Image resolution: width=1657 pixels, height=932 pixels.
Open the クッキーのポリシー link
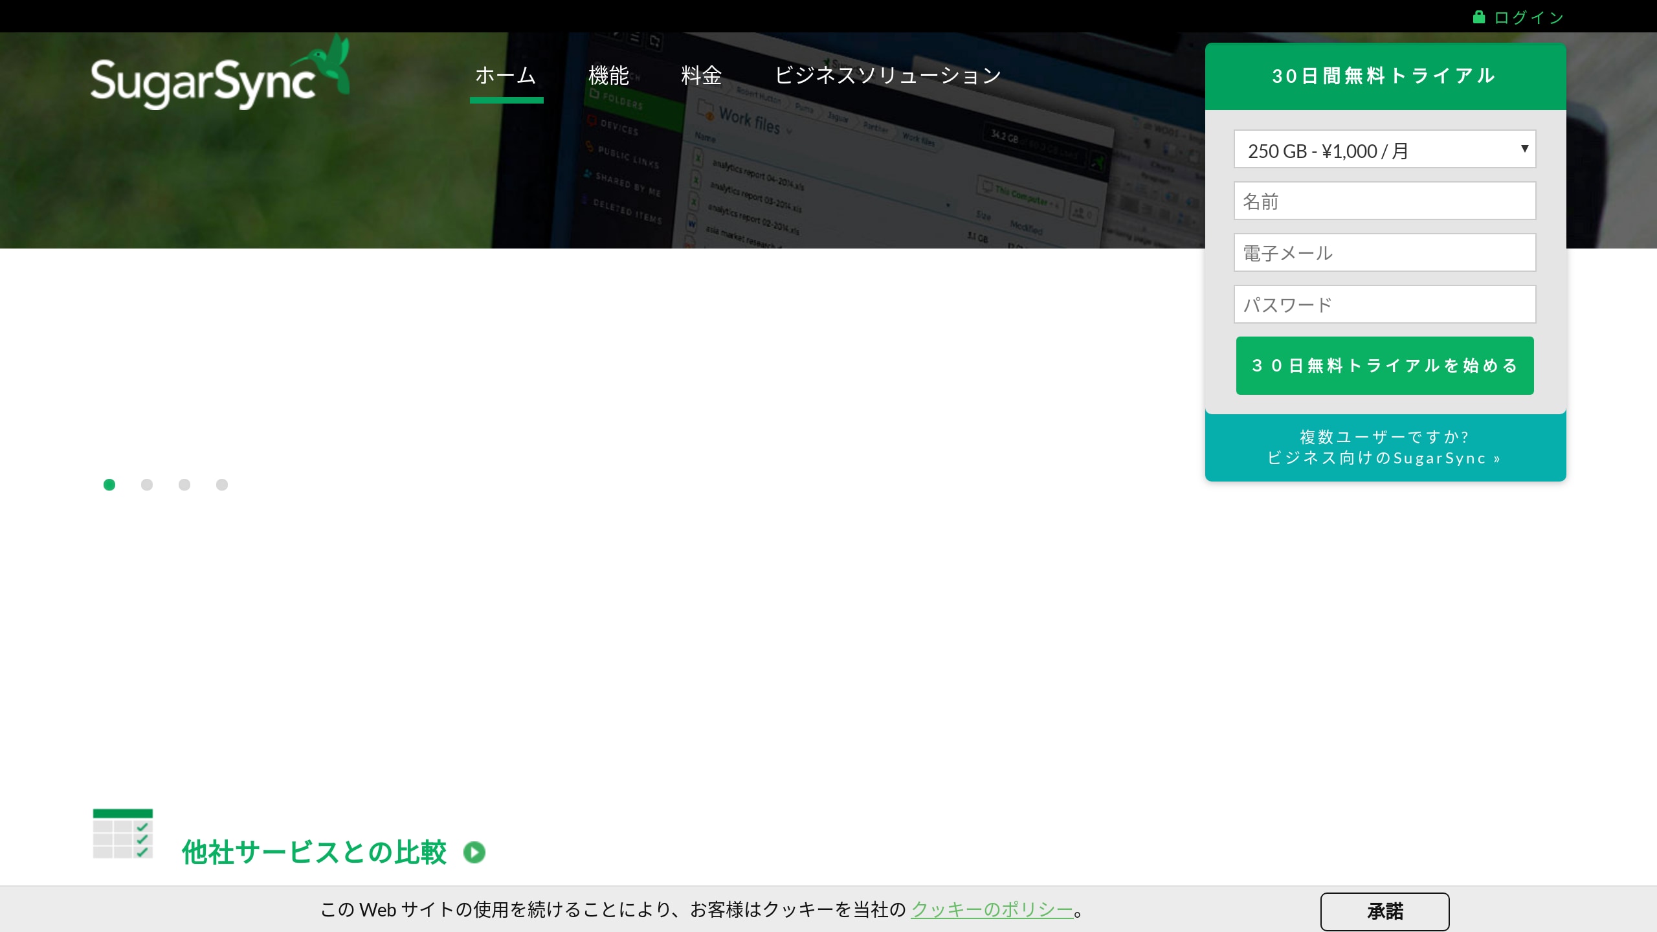pos(992,909)
